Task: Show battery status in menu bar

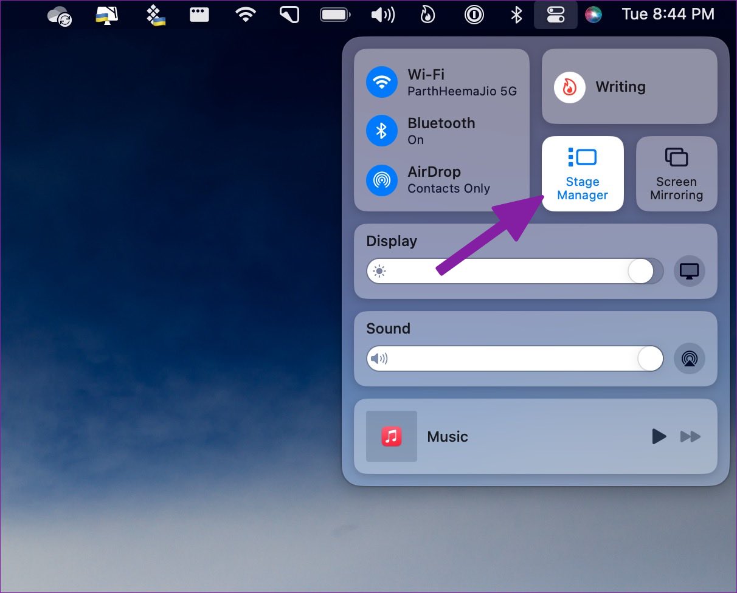Action: coord(335,15)
